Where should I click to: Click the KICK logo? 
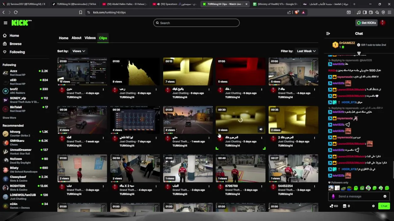click(x=22, y=23)
